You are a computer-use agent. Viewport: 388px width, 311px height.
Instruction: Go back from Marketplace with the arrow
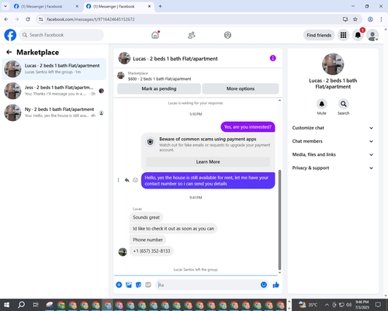click(9, 52)
